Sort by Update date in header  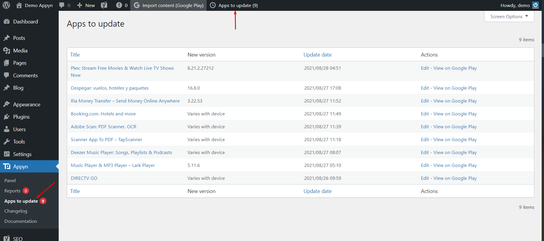[x=317, y=55]
